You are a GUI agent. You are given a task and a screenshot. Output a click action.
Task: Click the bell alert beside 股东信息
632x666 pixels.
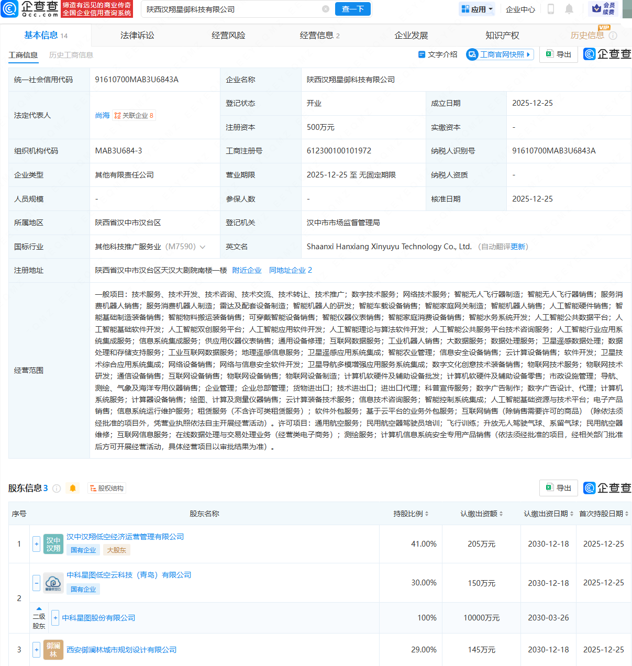[73, 489]
